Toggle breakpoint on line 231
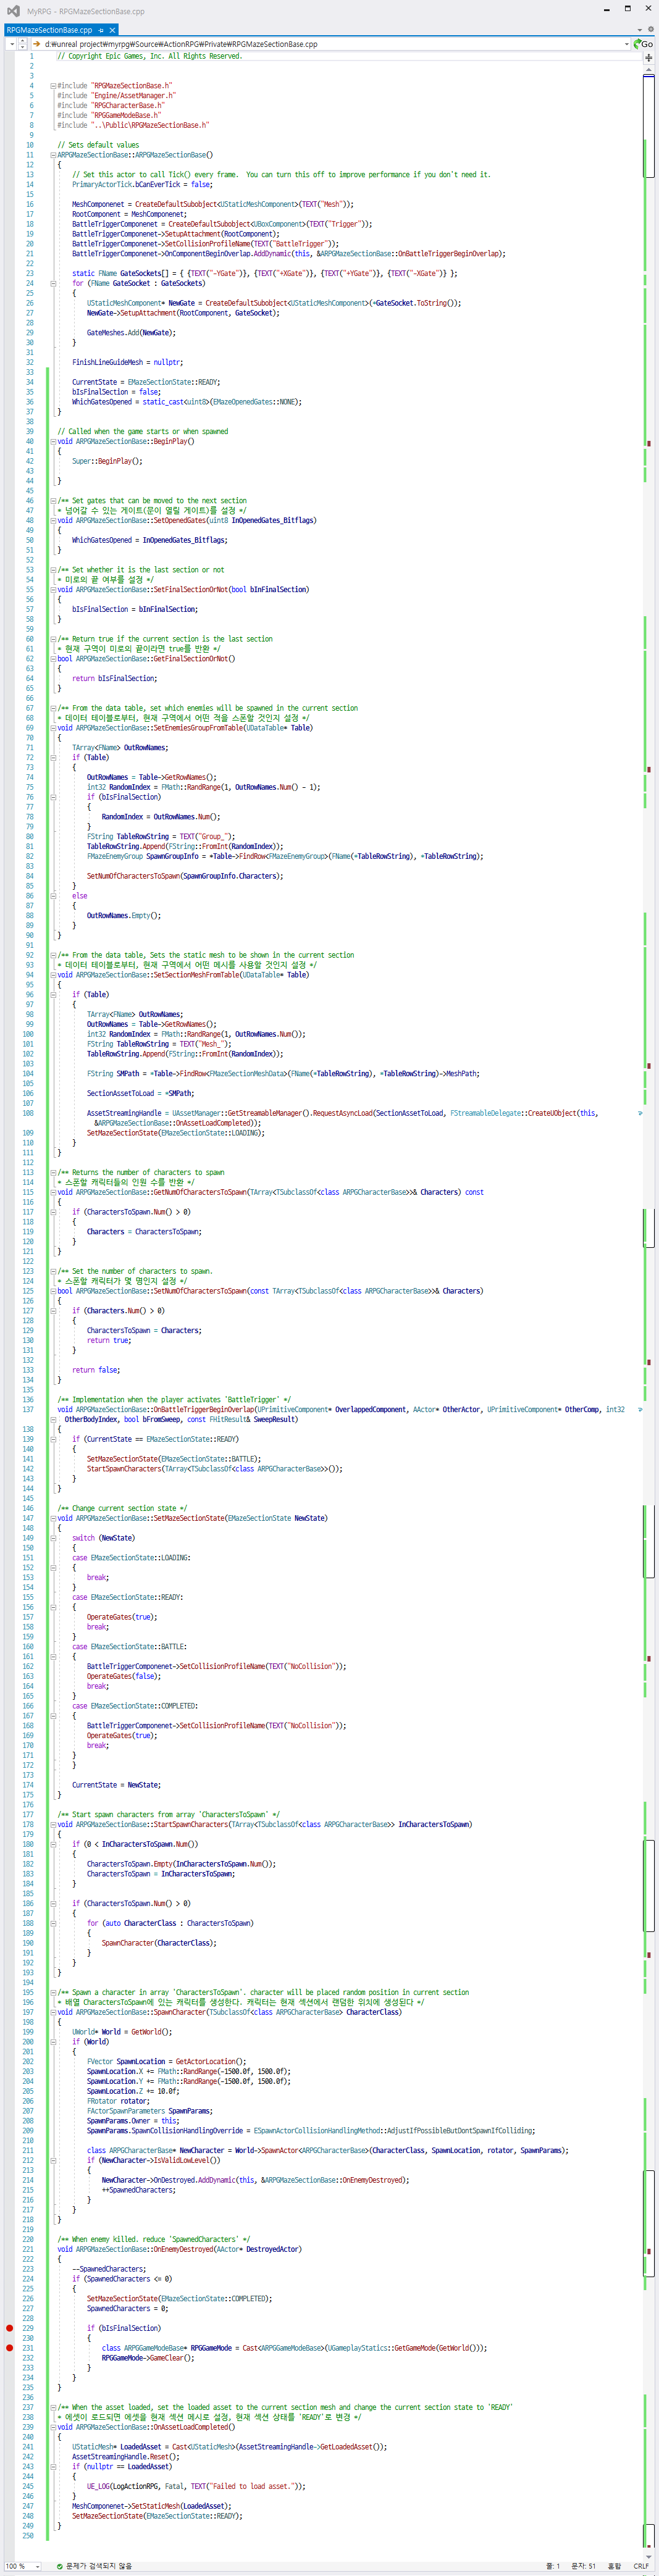The height and width of the screenshot is (2576, 659). 9,2348
